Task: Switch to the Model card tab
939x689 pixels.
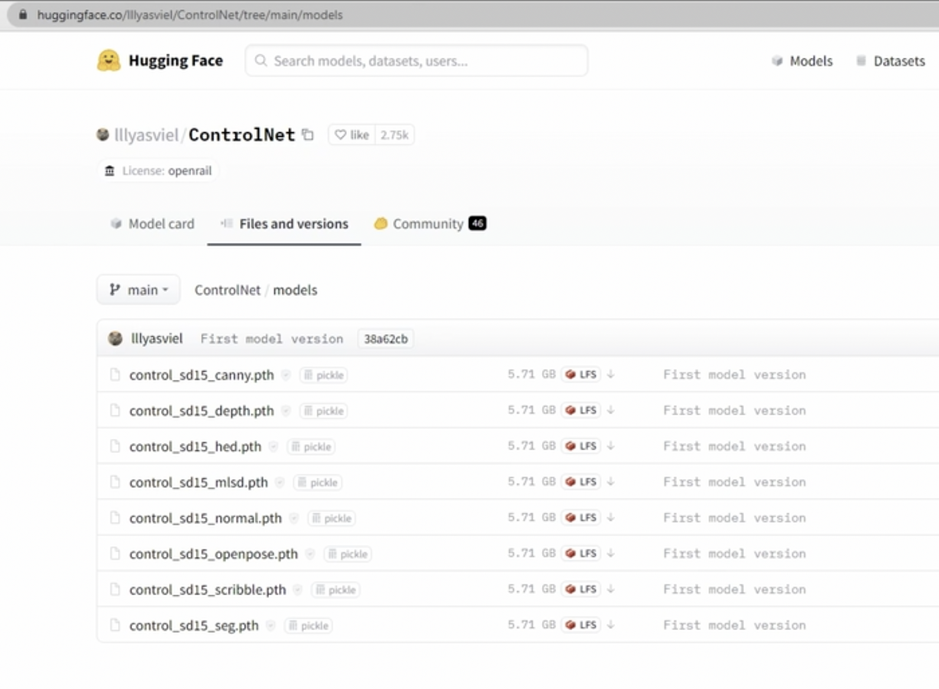Action: tap(152, 224)
